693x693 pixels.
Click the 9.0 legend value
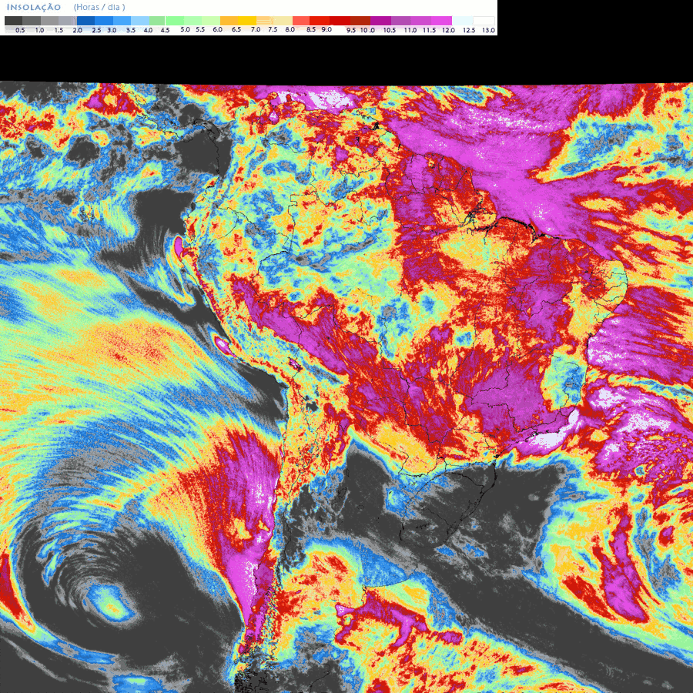pyautogui.click(x=326, y=29)
